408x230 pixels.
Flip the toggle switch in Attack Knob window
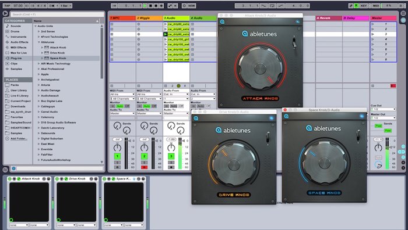(x=294, y=42)
